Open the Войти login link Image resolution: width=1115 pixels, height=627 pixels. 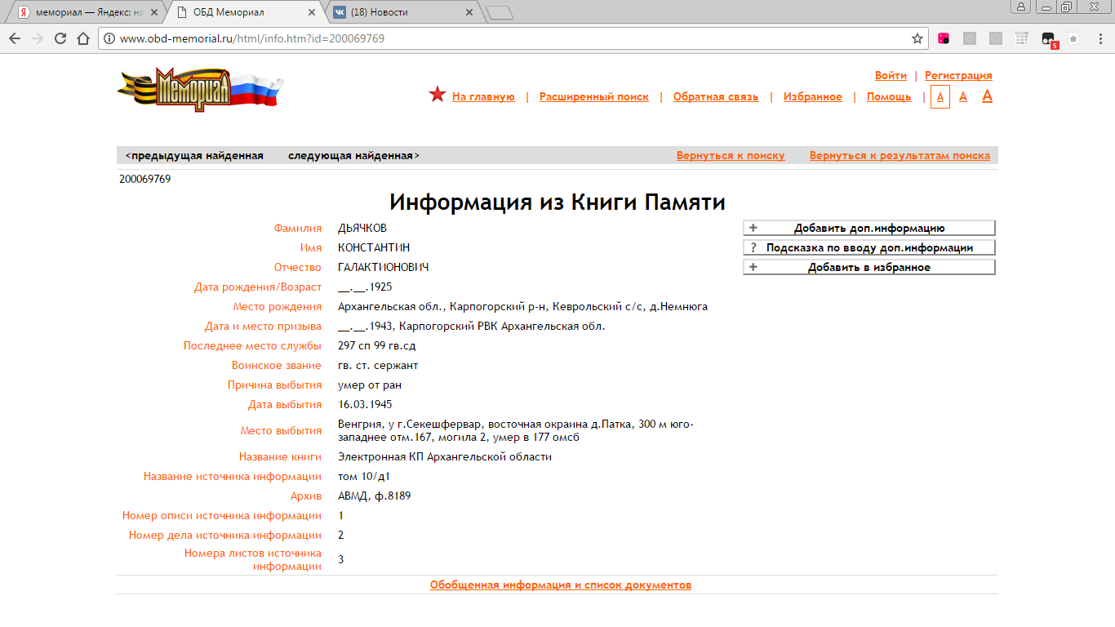pos(891,75)
